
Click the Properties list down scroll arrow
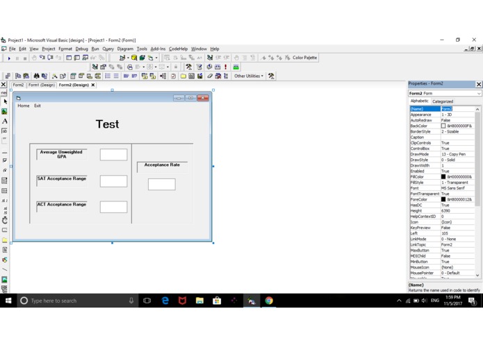[x=477, y=276]
